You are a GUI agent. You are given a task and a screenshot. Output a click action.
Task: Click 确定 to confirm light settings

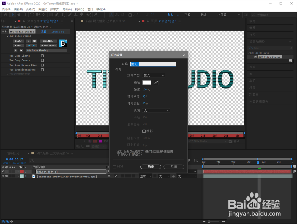click(151, 167)
